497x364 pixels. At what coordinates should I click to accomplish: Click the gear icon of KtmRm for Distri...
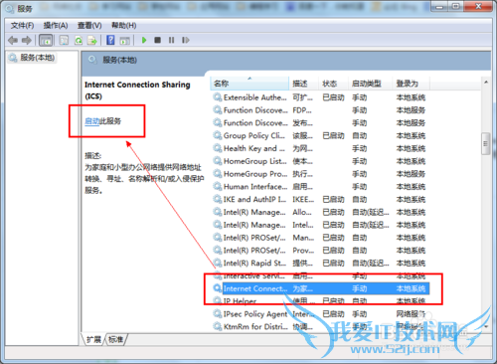(218, 326)
